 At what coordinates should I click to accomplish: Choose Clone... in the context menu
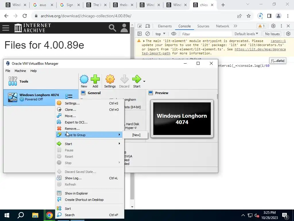[x=90, y=110]
